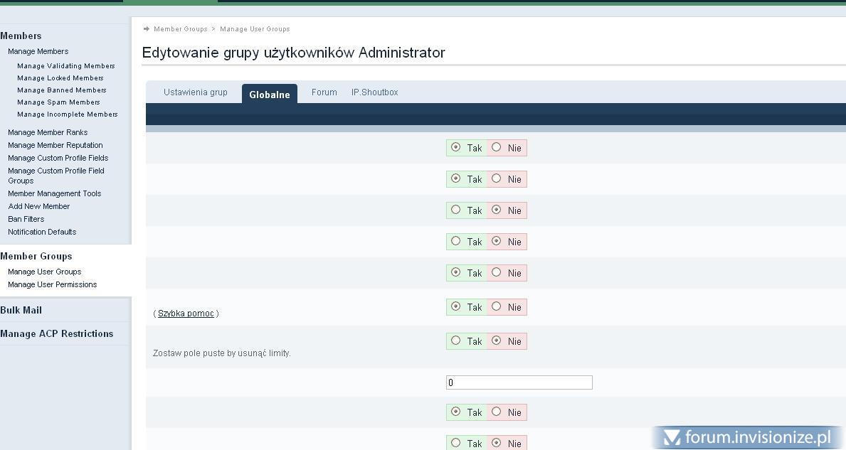Open the Forum tab
This screenshot has height=450, width=846.
[324, 92]
